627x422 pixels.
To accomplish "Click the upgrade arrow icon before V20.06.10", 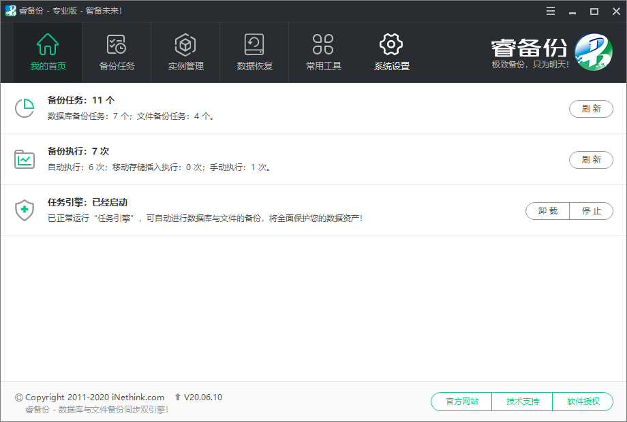I will (x=178, y=397).
